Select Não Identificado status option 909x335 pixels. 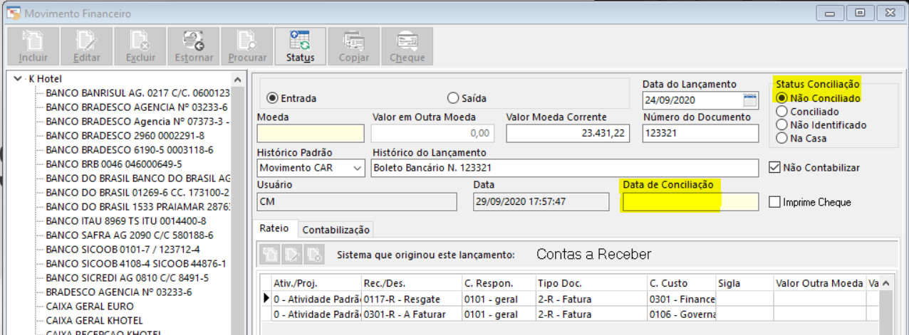(821, 125)
